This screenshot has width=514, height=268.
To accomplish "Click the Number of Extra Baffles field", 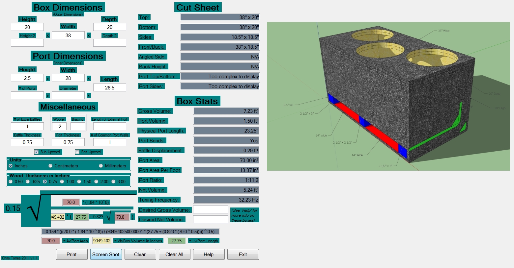I will [x=27, y=126].
